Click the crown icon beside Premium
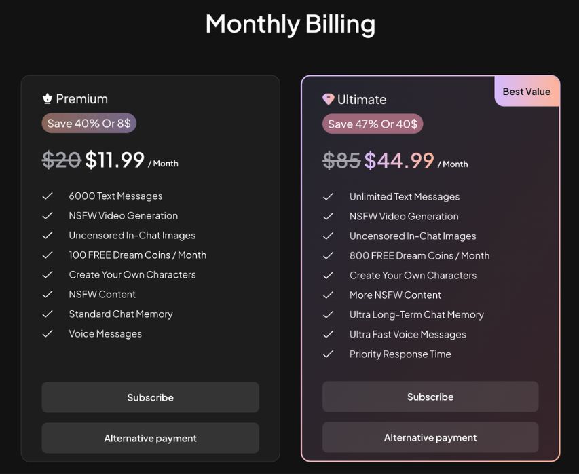579x474 pixels. [47, 98]
